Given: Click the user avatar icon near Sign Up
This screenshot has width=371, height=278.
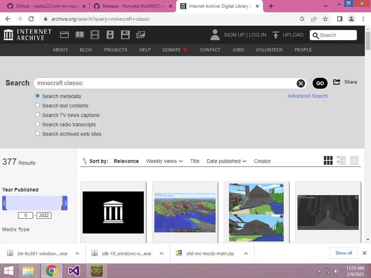Looking at the screenshot, I should (x=215, y=35).
